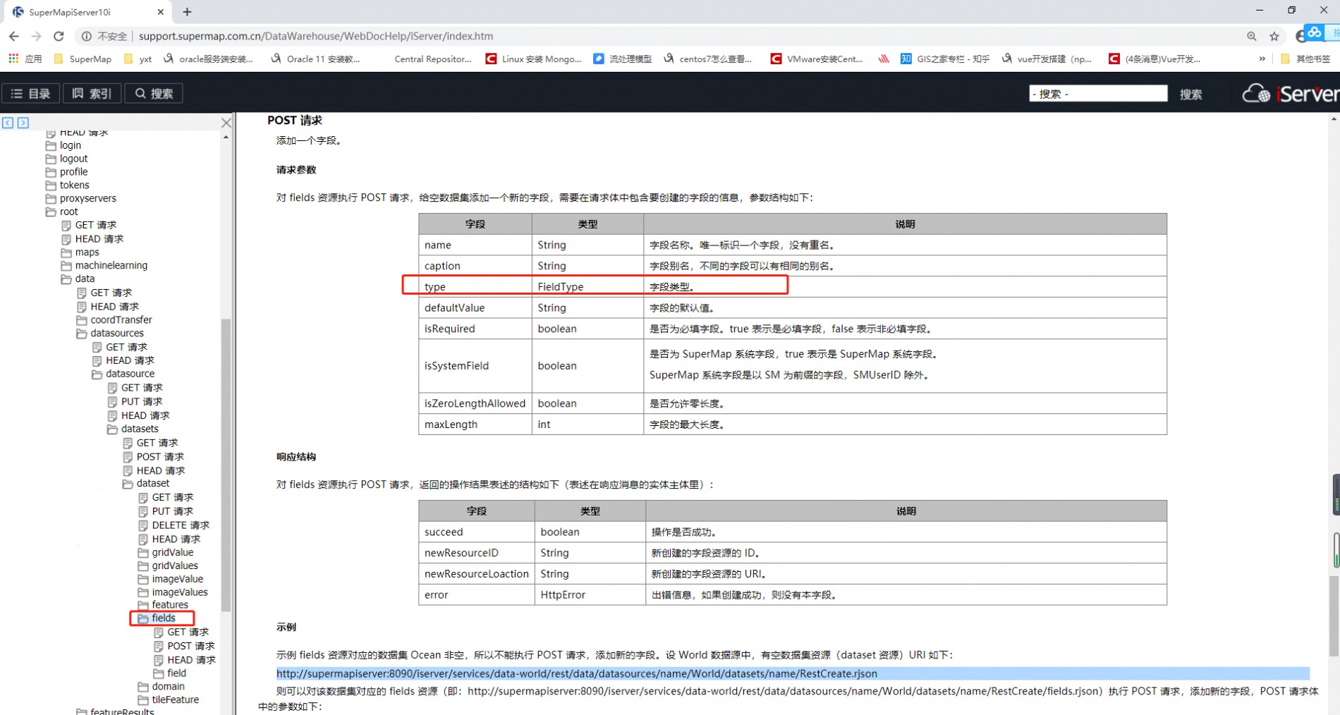Show more bookmarks overflow chevron
Image resolution: width=1340 pixels, height=715 pixels.
tap(1262, 59)
